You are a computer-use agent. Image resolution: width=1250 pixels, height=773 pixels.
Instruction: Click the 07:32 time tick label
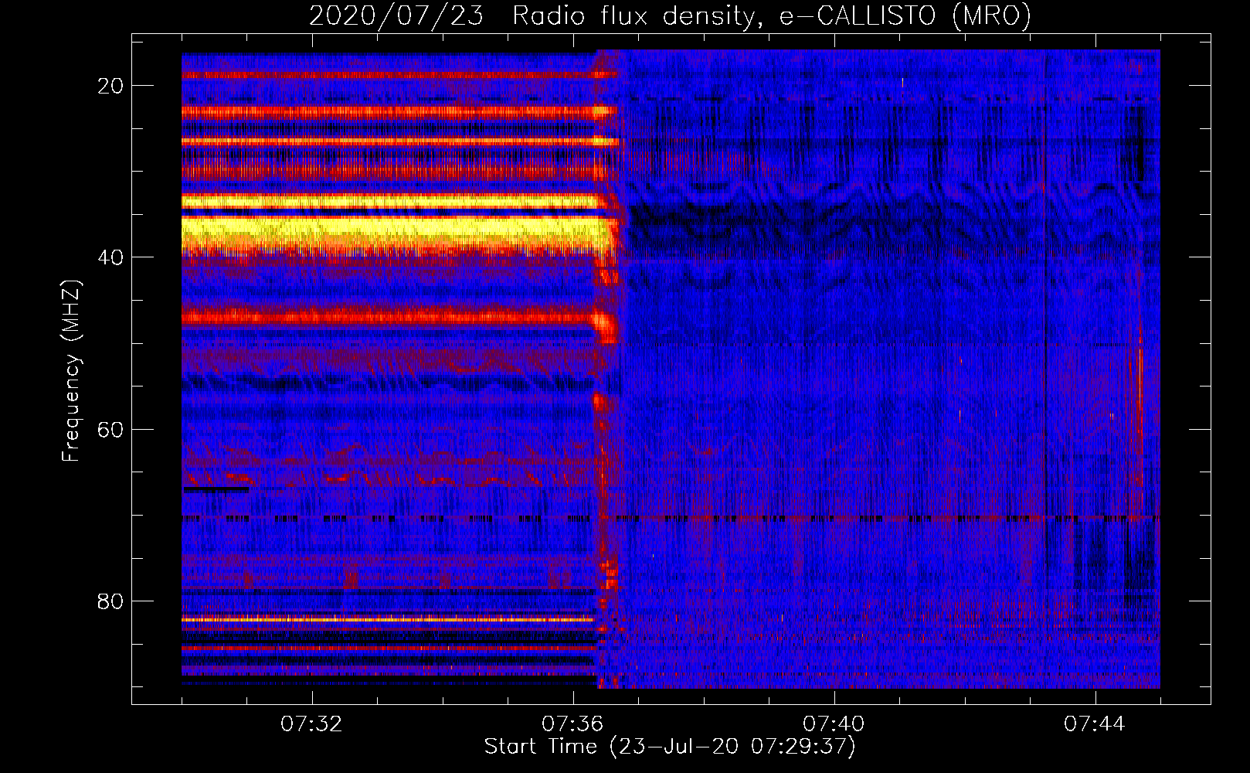point(311,724)
